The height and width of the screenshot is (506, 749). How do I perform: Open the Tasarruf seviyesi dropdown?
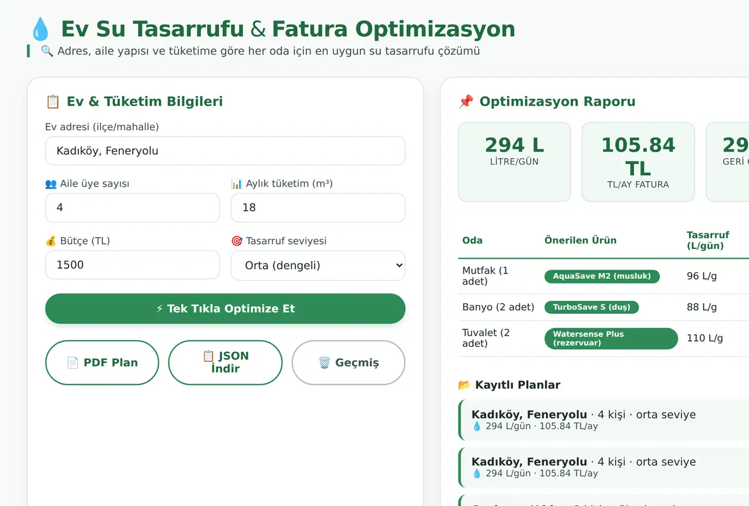click(x=318, y=265)
